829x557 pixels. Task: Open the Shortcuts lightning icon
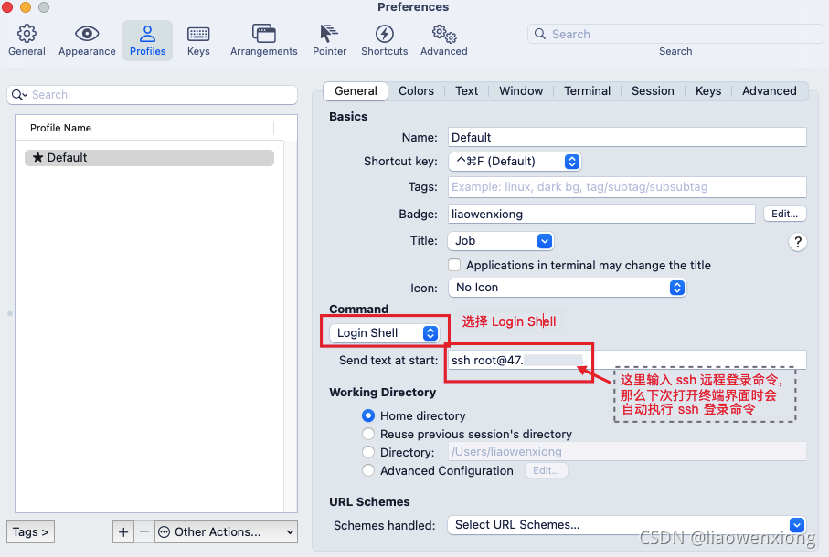pos(385,34)
